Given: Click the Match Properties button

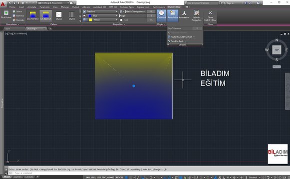Looking at the screenshot, I should tap(197, 15).
